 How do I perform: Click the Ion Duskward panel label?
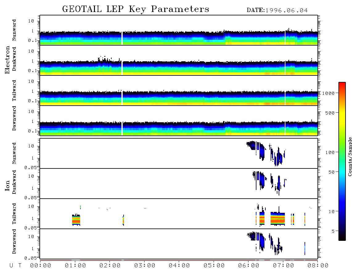click(x=14, y=182)
